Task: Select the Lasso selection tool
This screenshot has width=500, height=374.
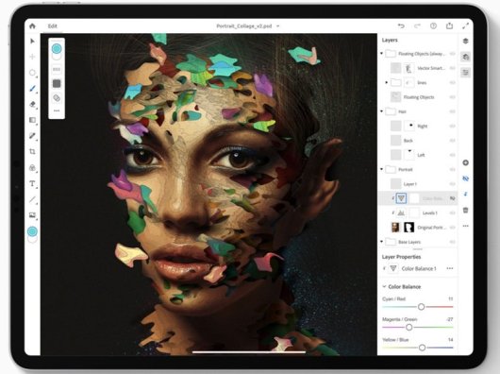Action: point(32,73)
